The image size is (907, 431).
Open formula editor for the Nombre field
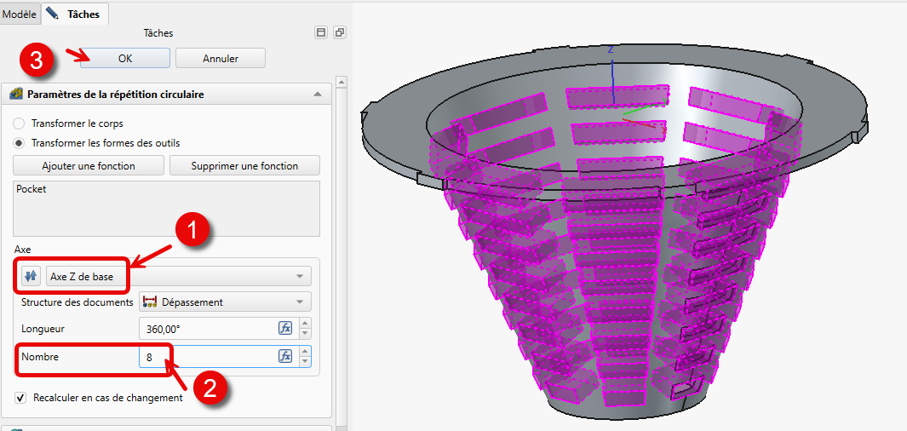coord(285,356)
